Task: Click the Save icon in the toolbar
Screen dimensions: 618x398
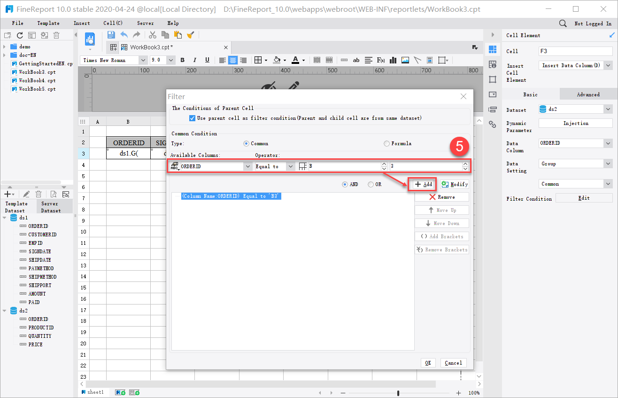Action: point(111,35)
